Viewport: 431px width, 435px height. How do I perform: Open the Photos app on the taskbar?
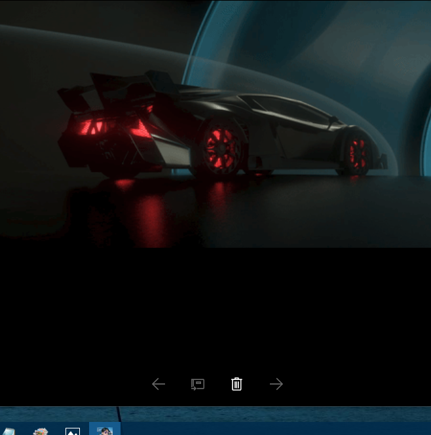click(x=73, y=431)
